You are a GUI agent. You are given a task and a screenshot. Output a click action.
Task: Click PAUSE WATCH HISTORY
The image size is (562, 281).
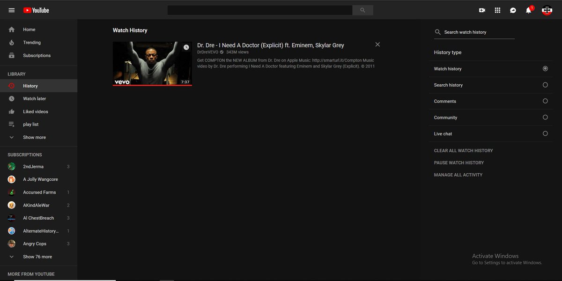[459, 163]
